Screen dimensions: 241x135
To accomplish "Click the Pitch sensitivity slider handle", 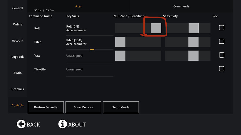I will pos(193,42).
